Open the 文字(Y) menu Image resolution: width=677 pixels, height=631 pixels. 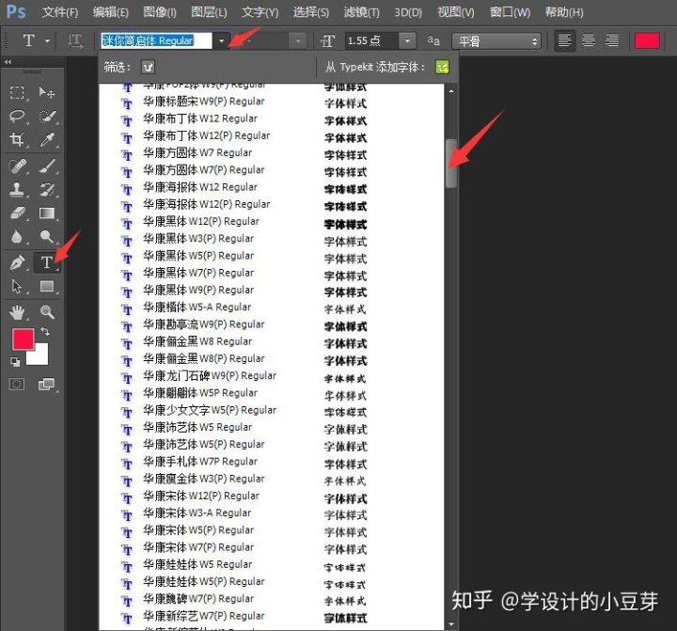(260, 12)
